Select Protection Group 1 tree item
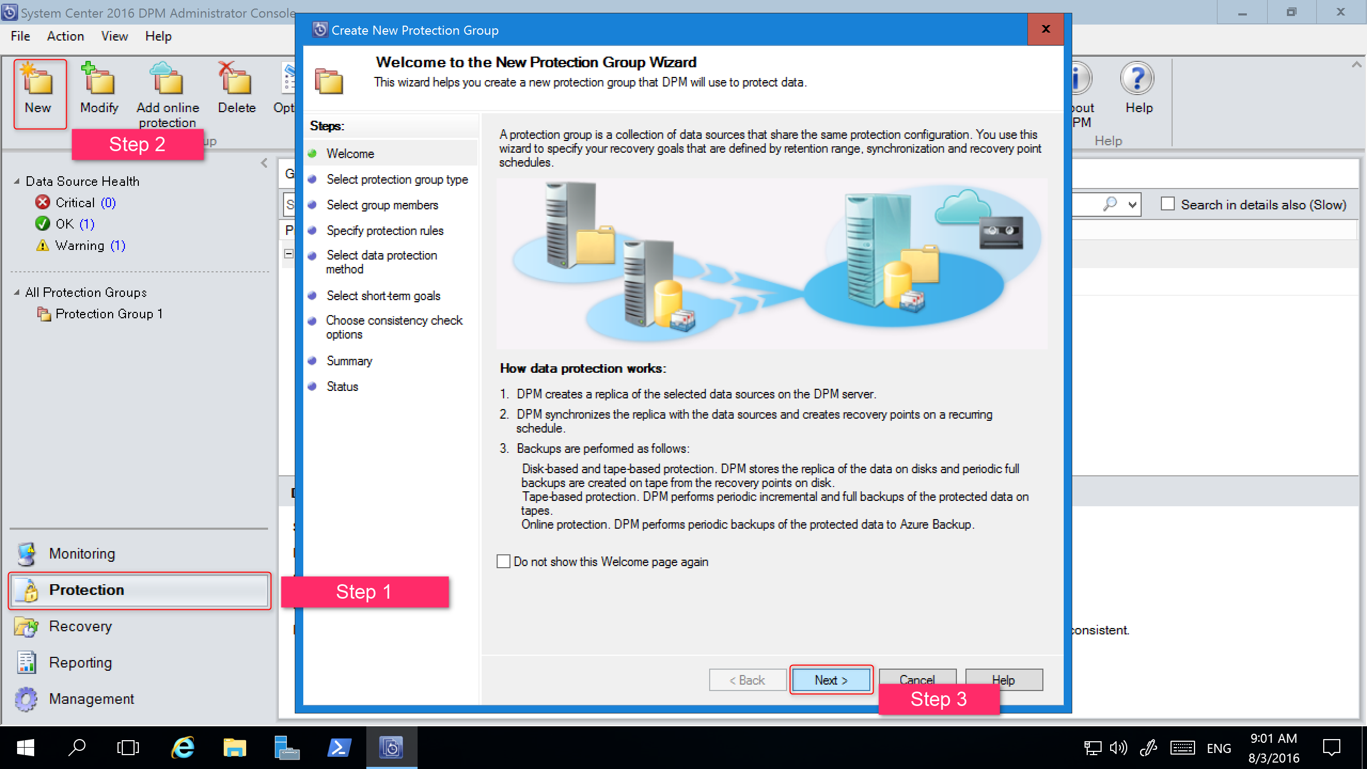This screenshot has width=1367, height=769. click(x=108, y=315)
